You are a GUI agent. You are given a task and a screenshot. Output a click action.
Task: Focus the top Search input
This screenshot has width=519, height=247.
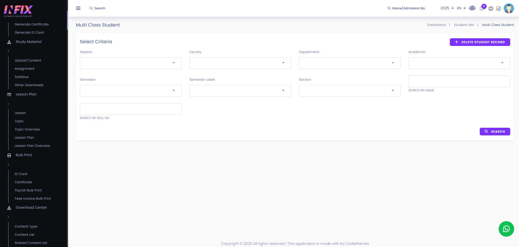(x=100, y=8)
